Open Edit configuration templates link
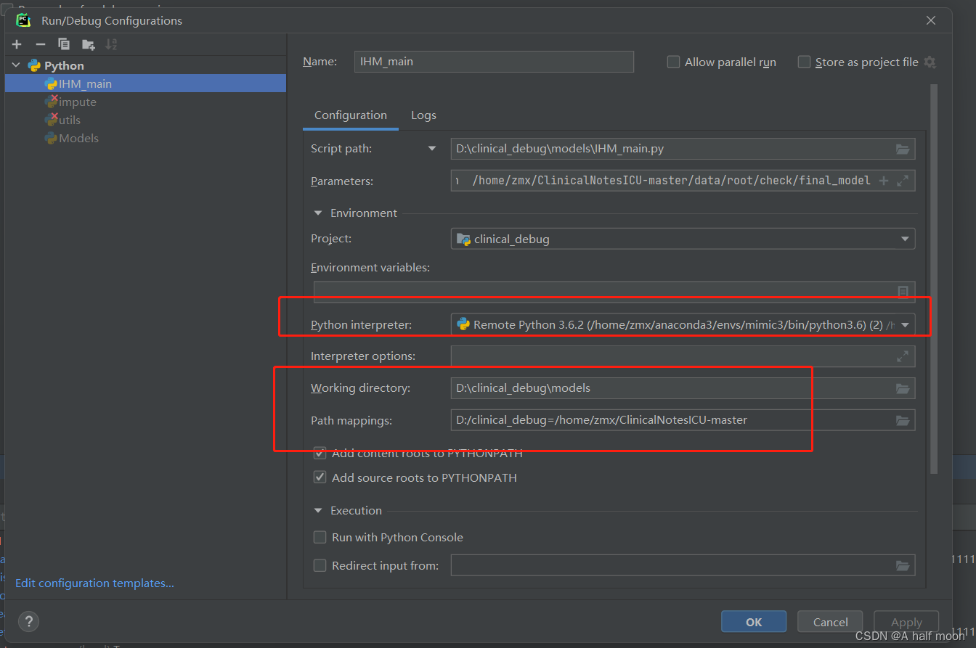Image resolution: width=976 pixels, height=648 pixels. [94, 583]
